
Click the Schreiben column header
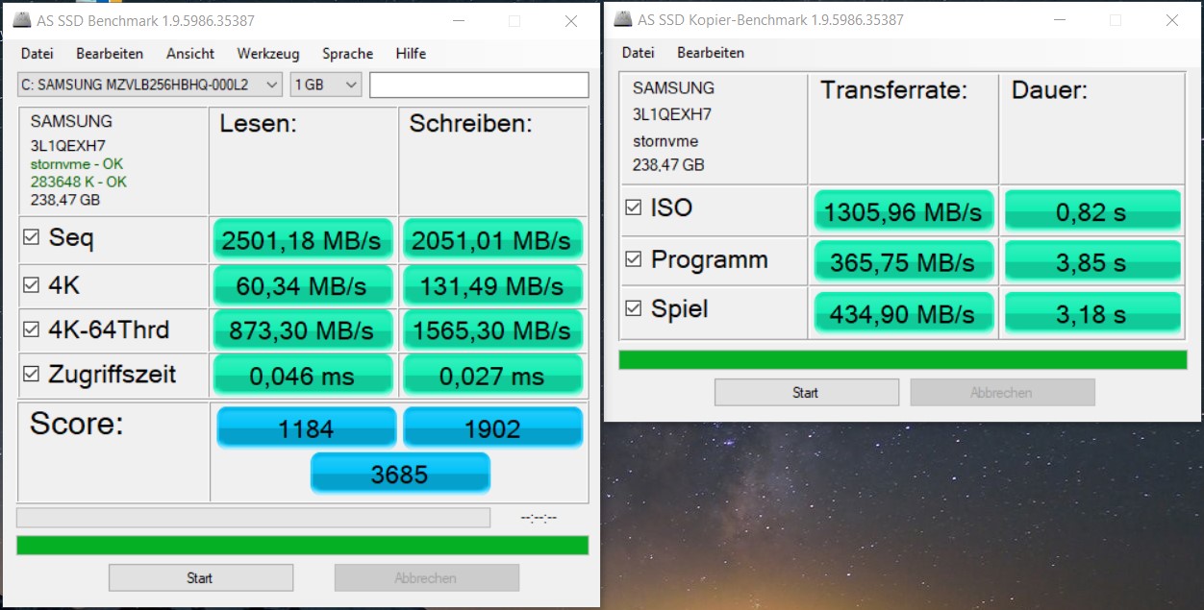point(471,124)
